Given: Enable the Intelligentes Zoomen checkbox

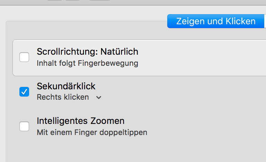Looking at the screenshot, I should coord(24,126).
